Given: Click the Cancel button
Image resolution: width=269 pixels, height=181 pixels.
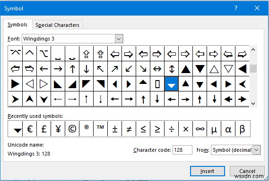Looking at the screenshot, I should point(247,171).
